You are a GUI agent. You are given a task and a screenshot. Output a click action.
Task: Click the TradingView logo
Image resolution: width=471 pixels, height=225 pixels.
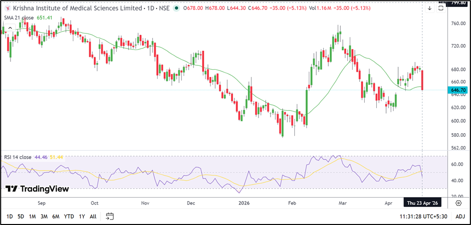[37, 189]
